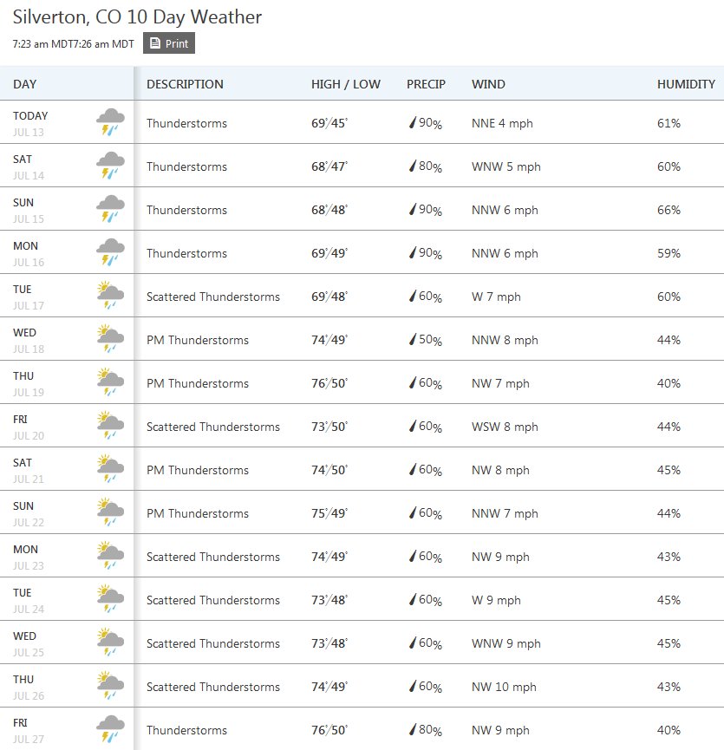Click the JUL 26 date label
Viewport: 724px width, 750px height.
click(x=29, y=696)
